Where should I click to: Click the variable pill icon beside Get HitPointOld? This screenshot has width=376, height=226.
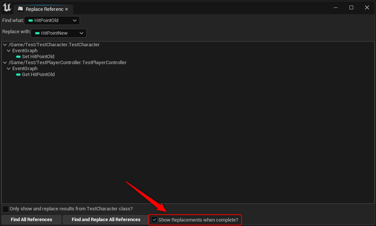coord(18,75)
